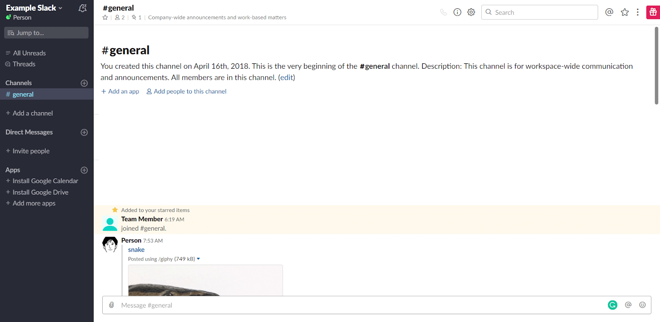This screenshot has height=322, width=660.
Task: Collapse the giphy snake image attachment
Action: click(x=198, y=259)
